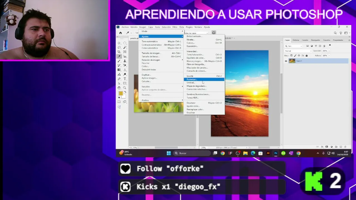Swap foreground and background colors arrow
This screenshot has height=200, width=356.
tap(125, 92)
